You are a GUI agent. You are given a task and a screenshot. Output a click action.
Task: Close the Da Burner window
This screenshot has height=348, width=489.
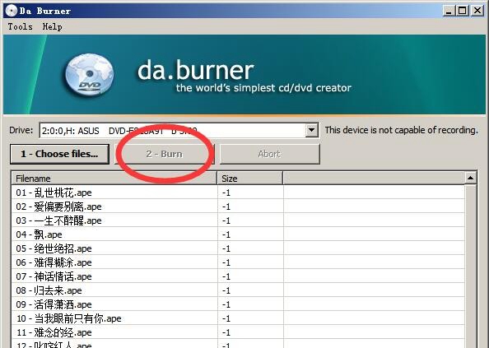tap(477, 11)
